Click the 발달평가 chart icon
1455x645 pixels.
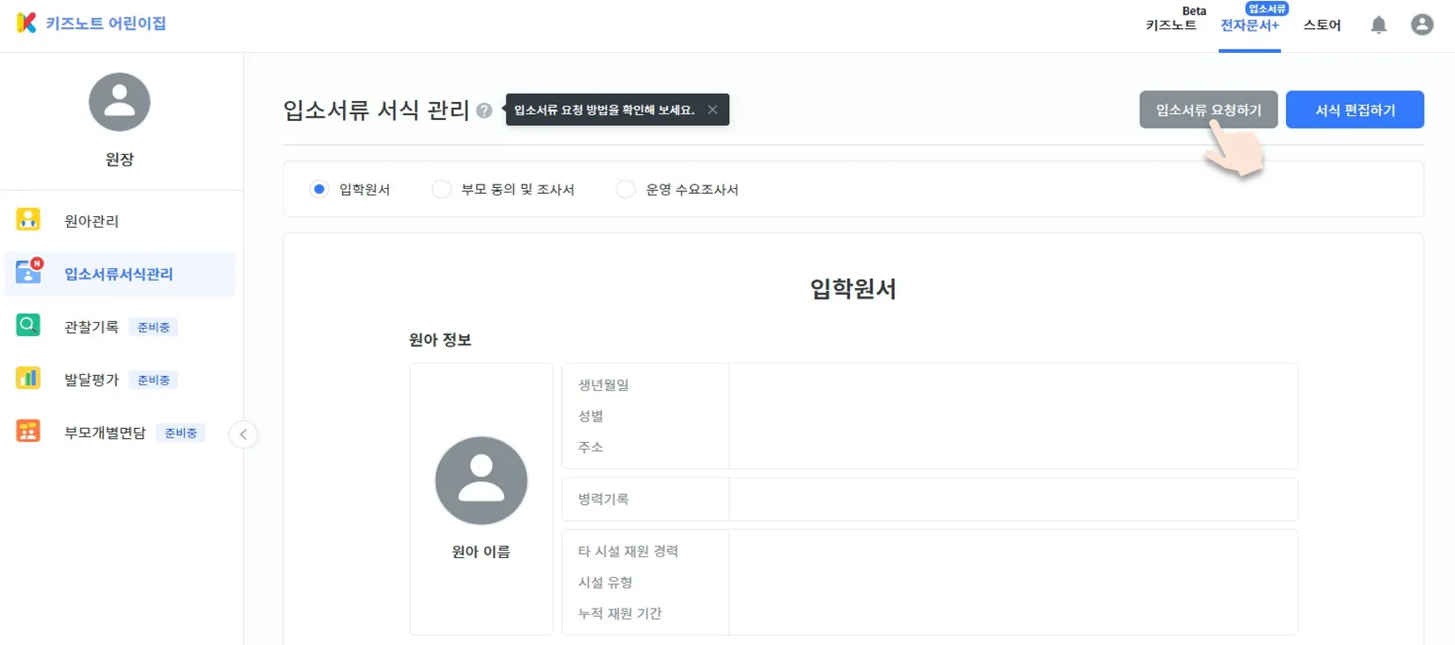click(x=28, y=378)
